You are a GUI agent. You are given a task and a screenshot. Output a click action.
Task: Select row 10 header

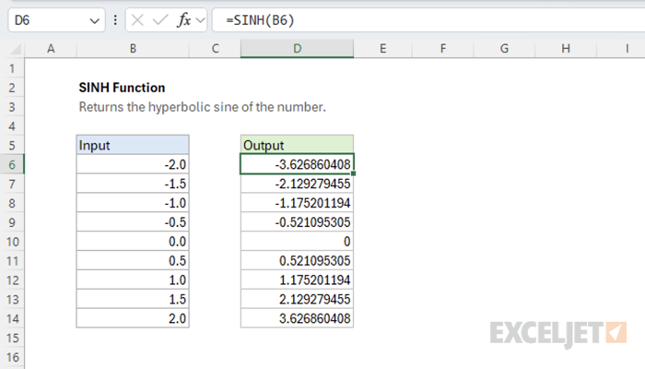click(x=12, y=242)
